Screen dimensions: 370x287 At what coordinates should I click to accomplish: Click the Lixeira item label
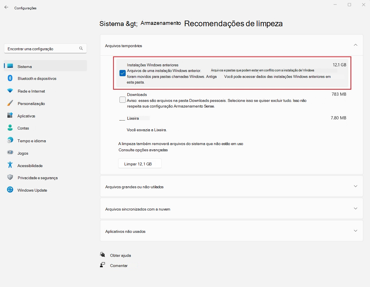click(x=133, y=118)
